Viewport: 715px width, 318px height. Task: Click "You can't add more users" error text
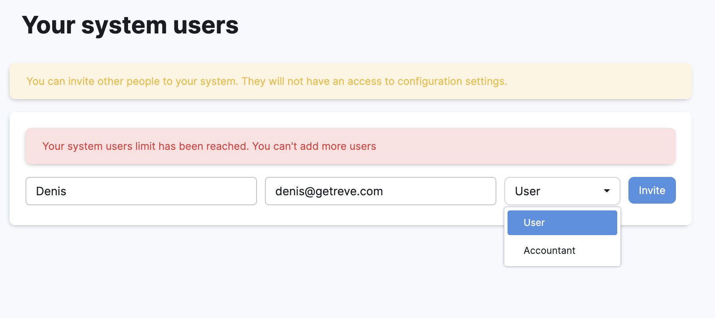(314, 146)
